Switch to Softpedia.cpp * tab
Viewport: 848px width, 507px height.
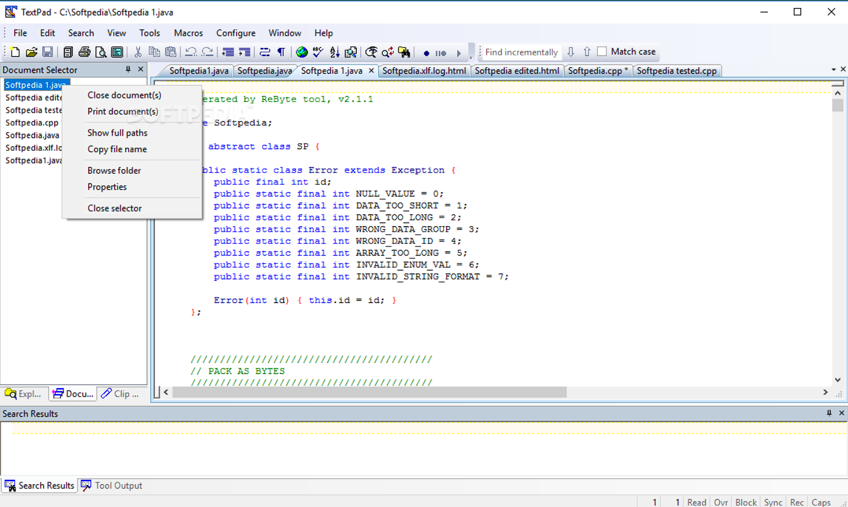[x=598, y=71]
